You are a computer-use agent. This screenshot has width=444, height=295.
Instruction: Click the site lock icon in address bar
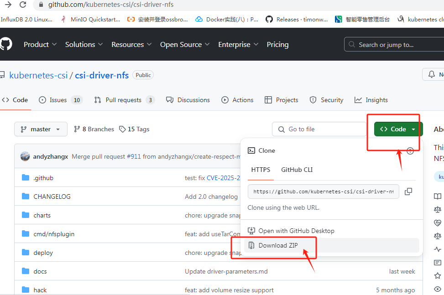click(41, 5)
